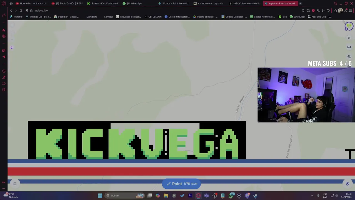Open the Opera flow send icon
355x200 pixels.
click(x=323, y=11)
